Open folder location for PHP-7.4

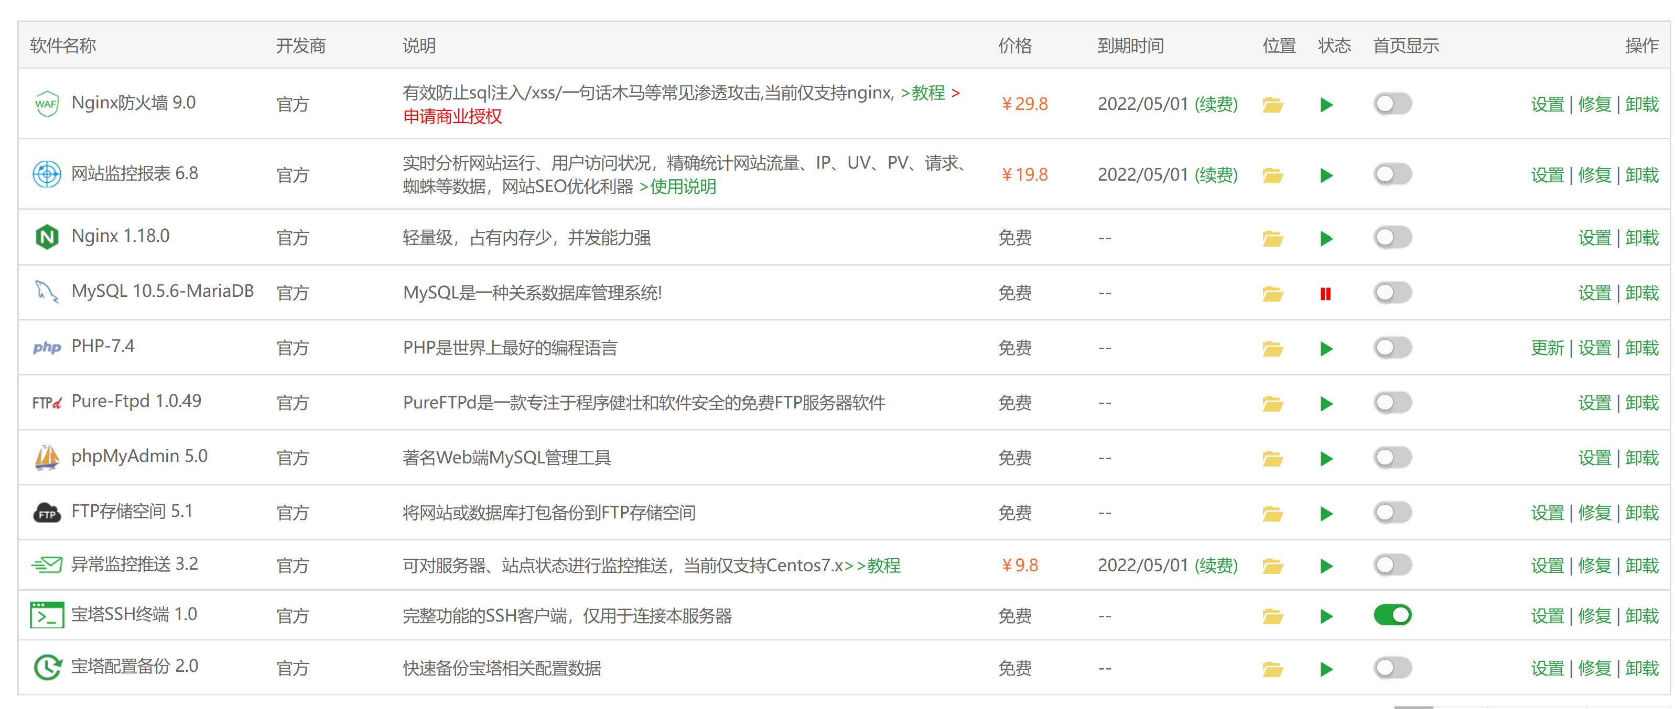1272,349
